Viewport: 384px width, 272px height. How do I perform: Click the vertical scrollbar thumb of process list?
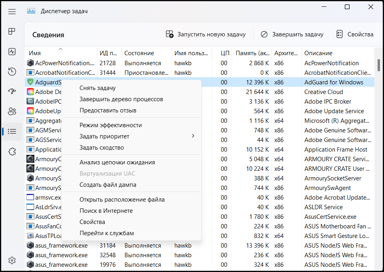pyautogui.click(x=379, y=65)
